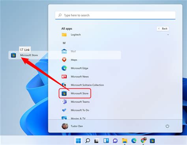The image size is (187, 145).
Task: Click the Microsoft Store icon in list
Action: tap(64, 93)
